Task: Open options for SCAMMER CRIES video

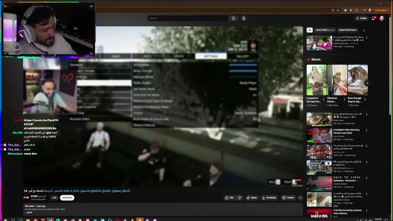Action: pos(366,130)
